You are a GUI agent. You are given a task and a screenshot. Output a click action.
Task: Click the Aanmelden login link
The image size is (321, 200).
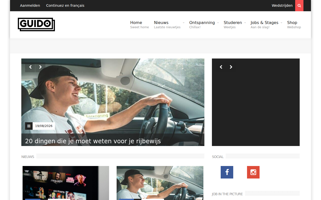tap(30, 5)
